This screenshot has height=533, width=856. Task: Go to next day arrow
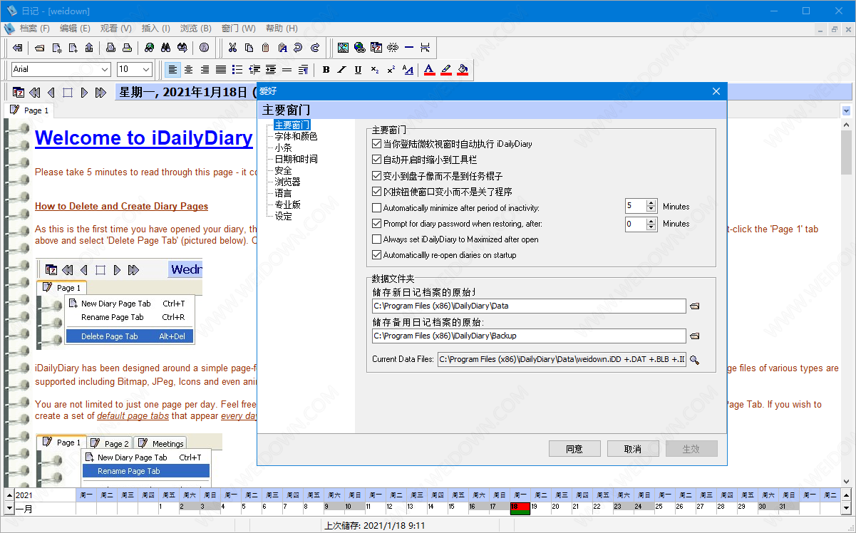pos(84,92)
